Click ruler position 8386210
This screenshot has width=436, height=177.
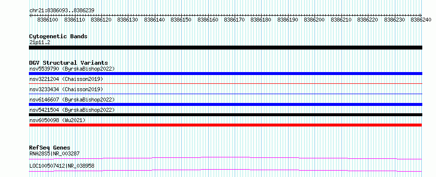tap(341, 20)
